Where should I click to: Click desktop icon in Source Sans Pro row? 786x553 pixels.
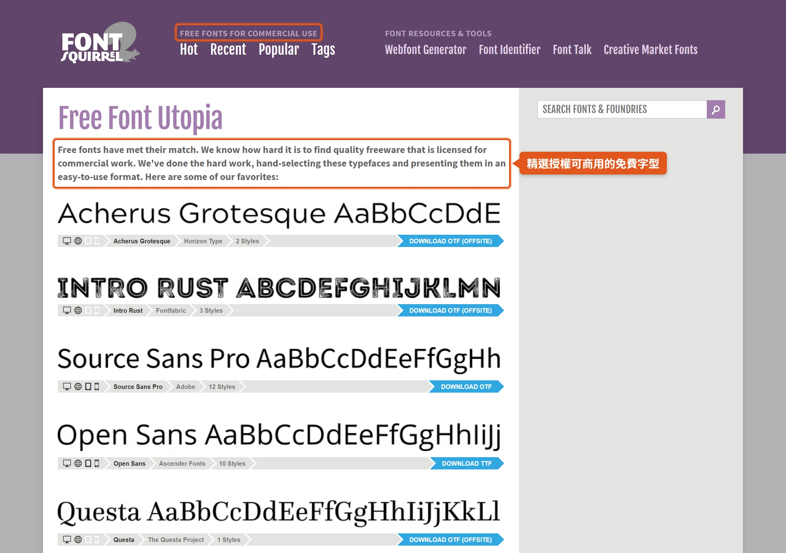click(67, 386)
